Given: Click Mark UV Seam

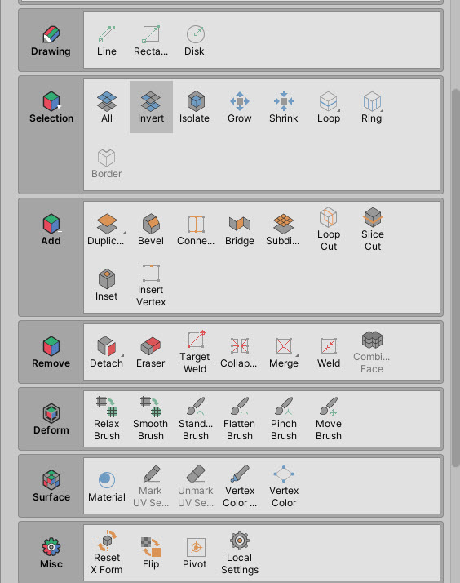Looking at the screenshot, I should tap(151, 486).
